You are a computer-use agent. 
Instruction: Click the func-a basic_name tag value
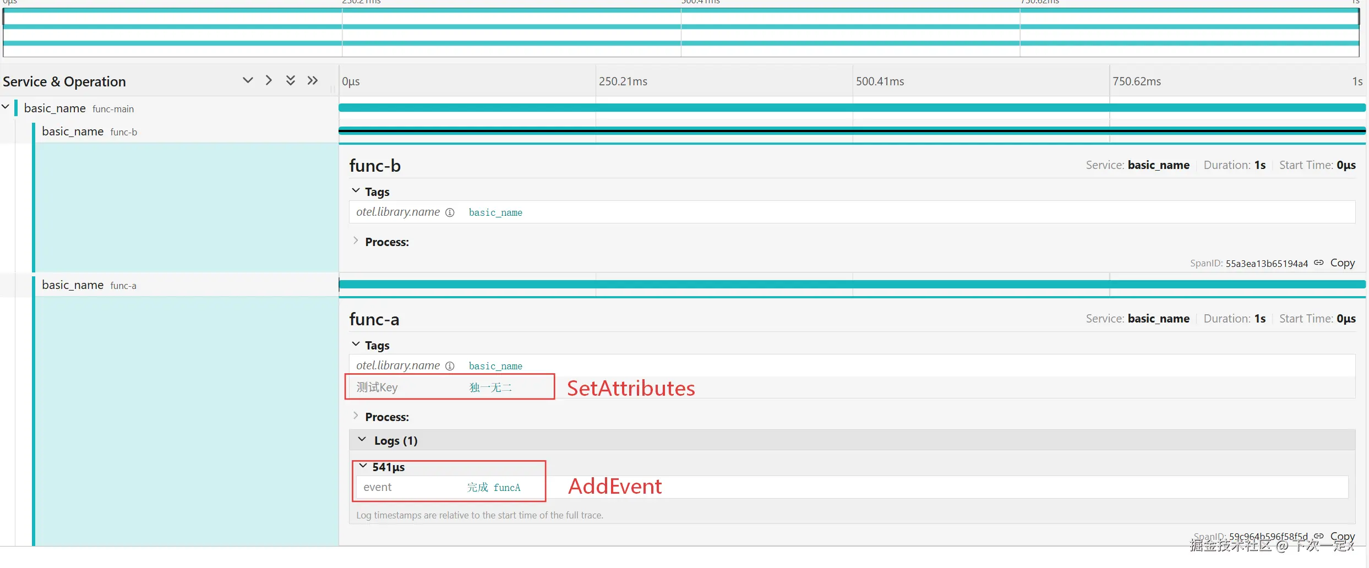pyautogui.click(x=495, y=366)
